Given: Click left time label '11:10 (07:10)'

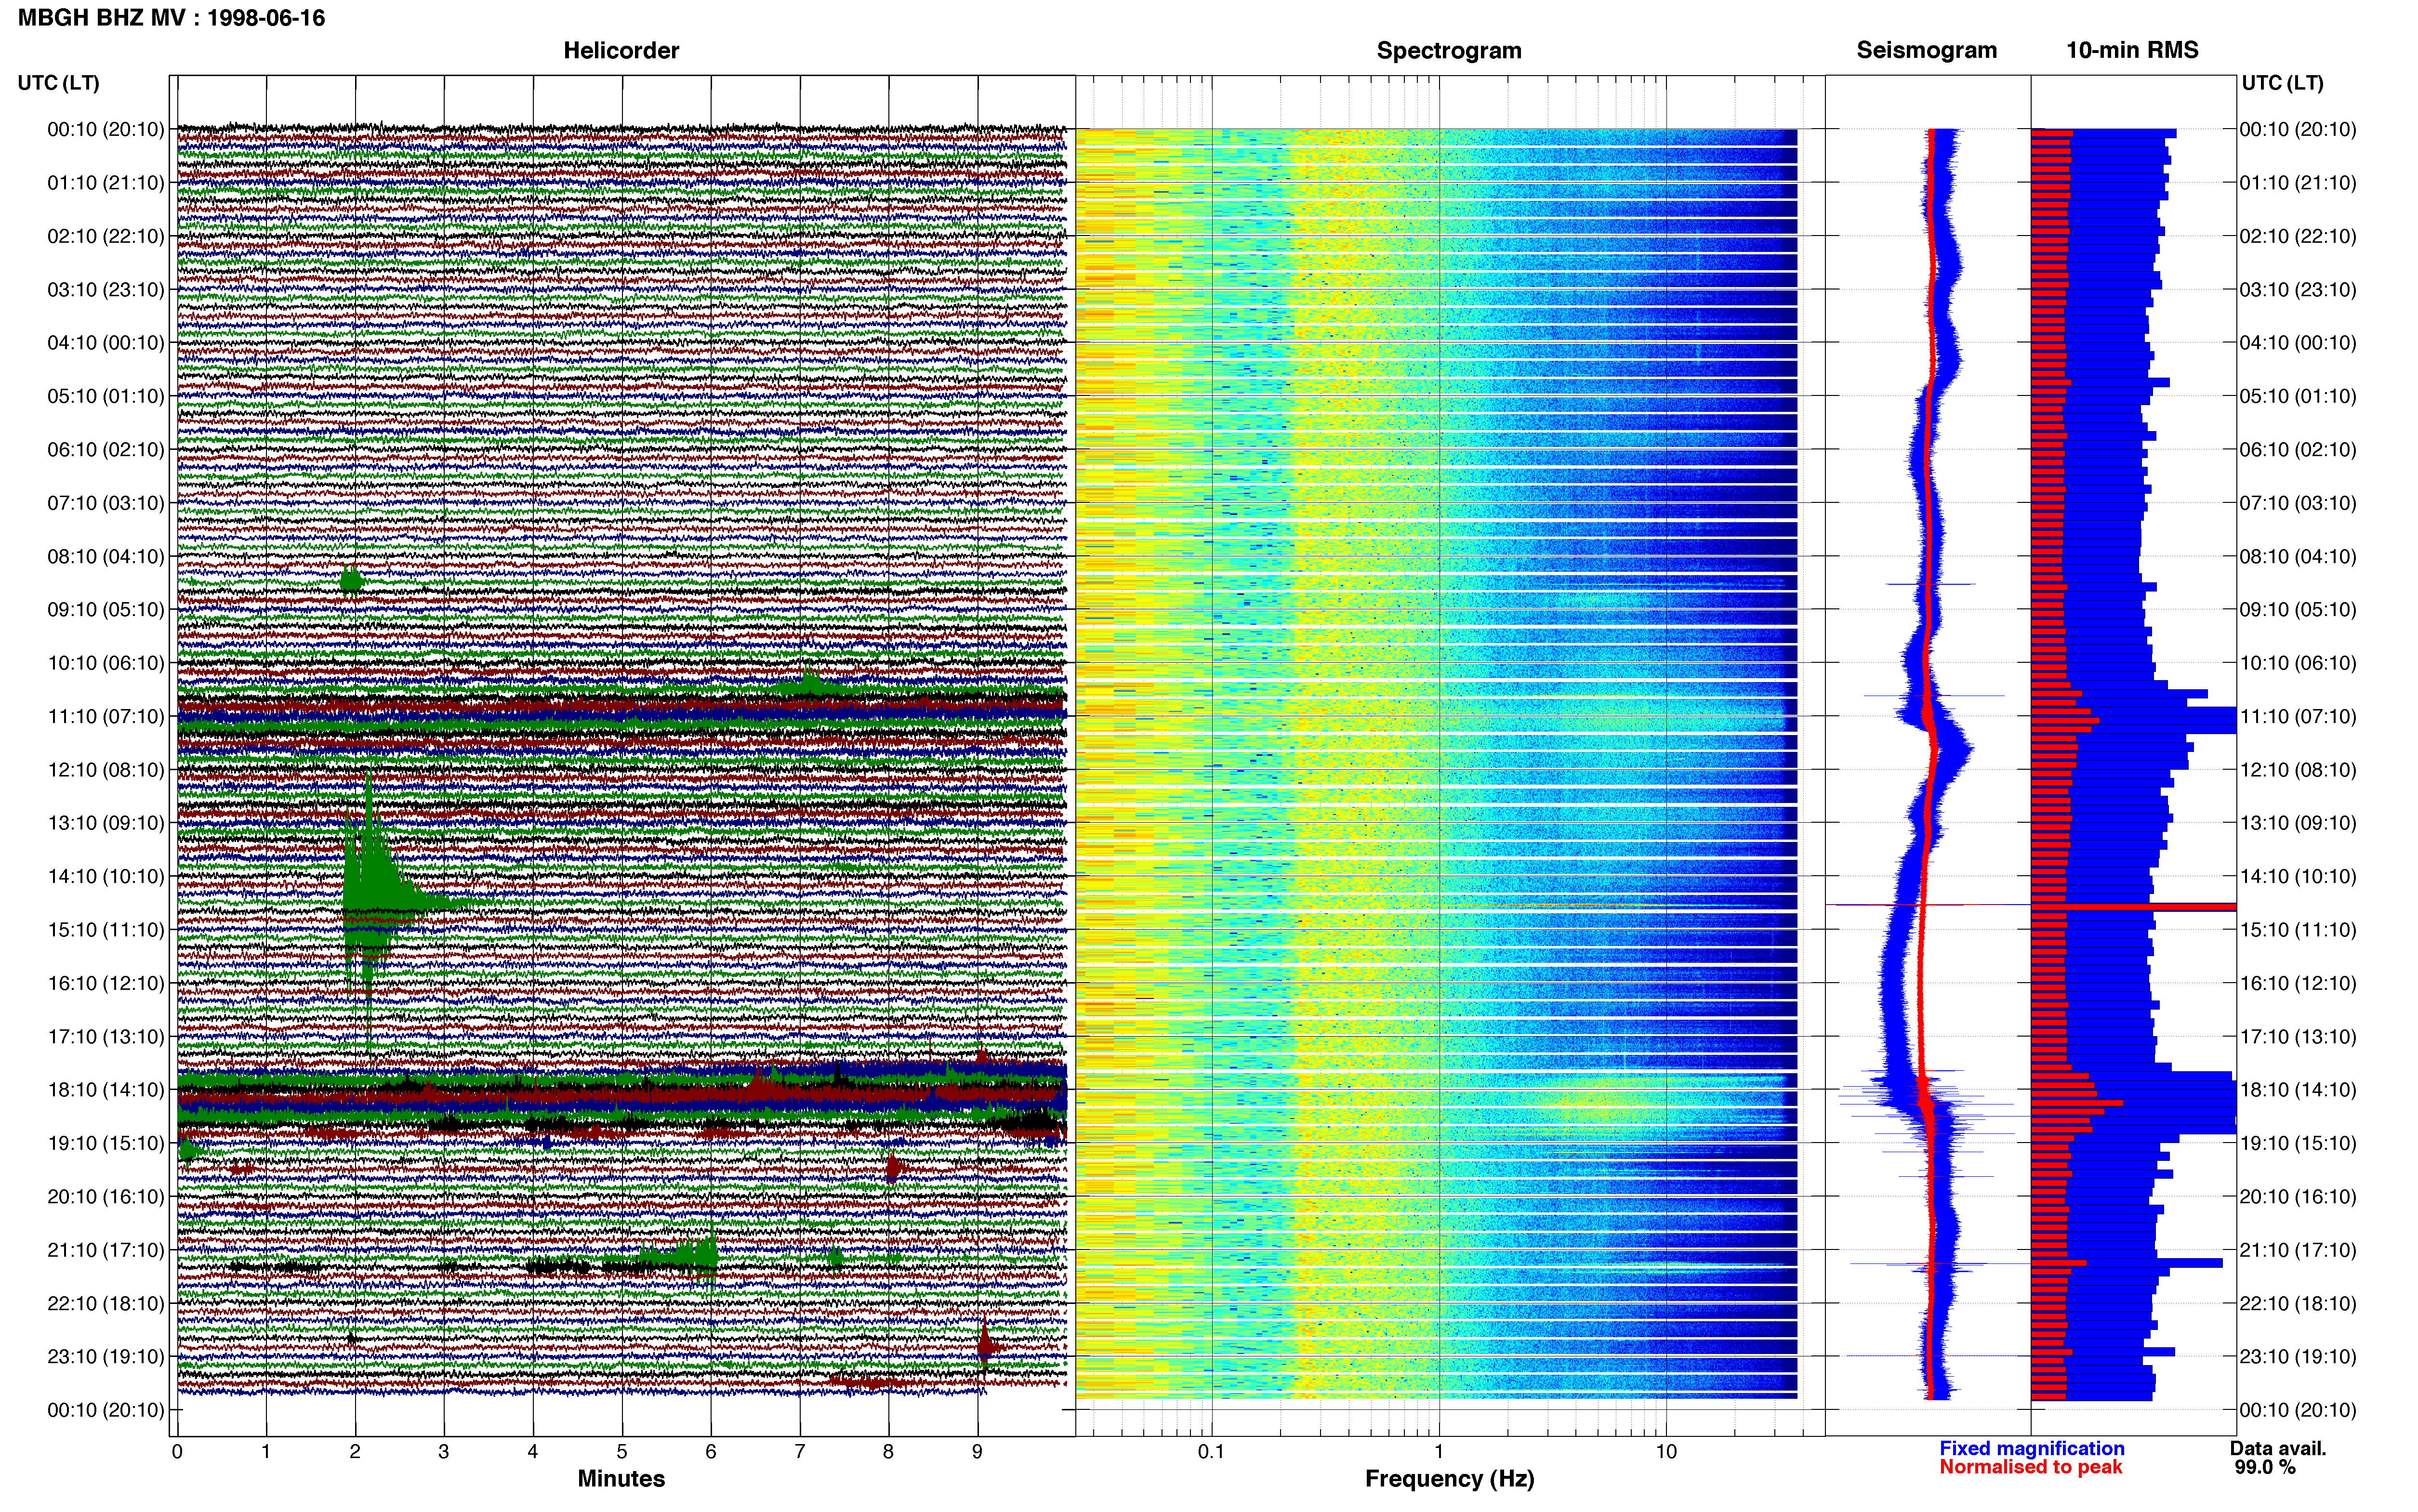Looking at the screenshot, I should [x=106, y=716].
